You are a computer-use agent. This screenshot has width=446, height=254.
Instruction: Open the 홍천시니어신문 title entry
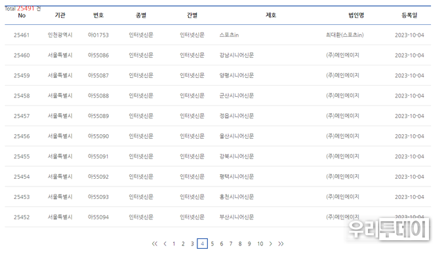coord(237,197)
